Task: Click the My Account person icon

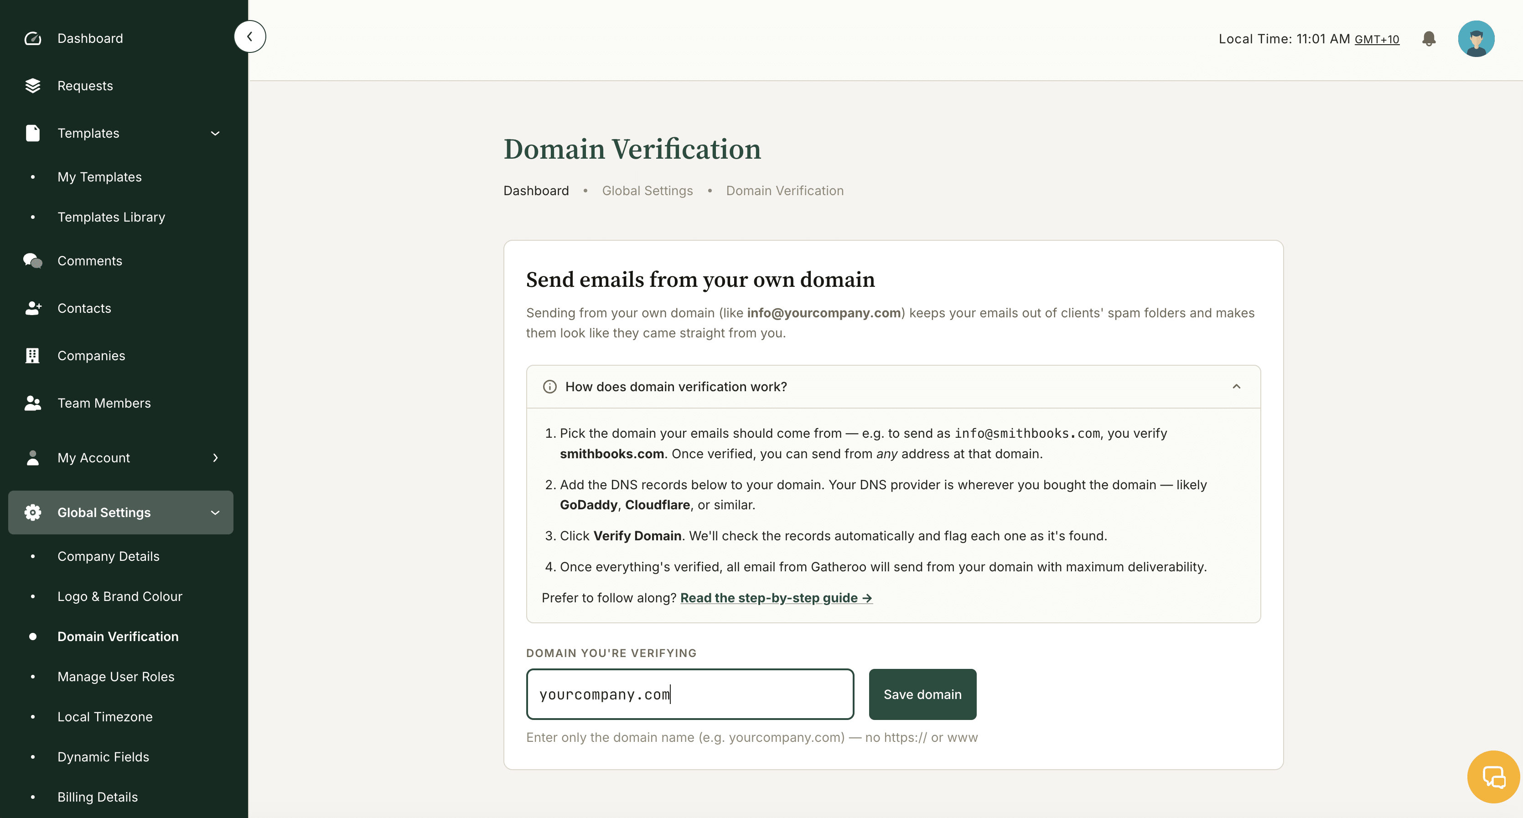Action: tap(33, 457)
